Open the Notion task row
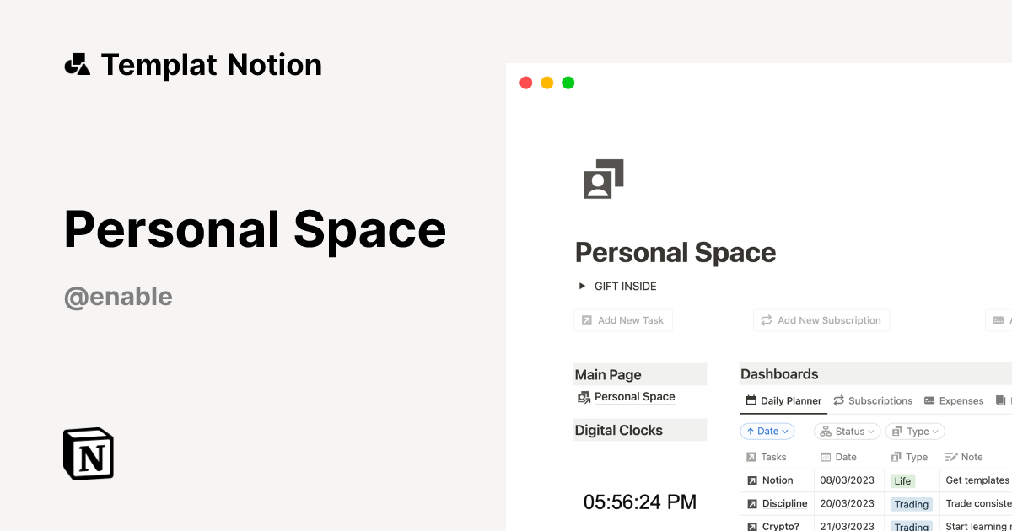 point(778,480)
